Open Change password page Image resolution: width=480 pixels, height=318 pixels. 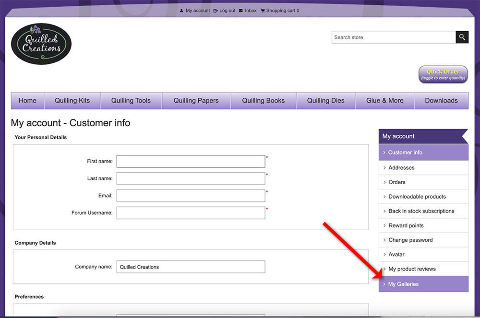click(423, 240)
